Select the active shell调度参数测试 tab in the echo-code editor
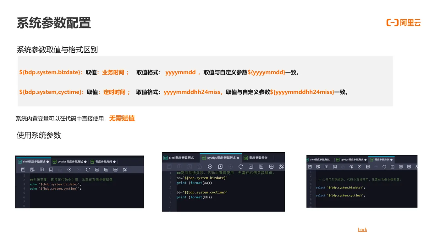The width and height of the screenshot is (440, 247). (x=34, y=162)
